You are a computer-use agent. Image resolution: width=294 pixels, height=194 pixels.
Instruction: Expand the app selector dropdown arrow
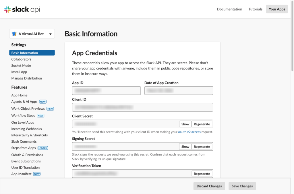(51, 34)
